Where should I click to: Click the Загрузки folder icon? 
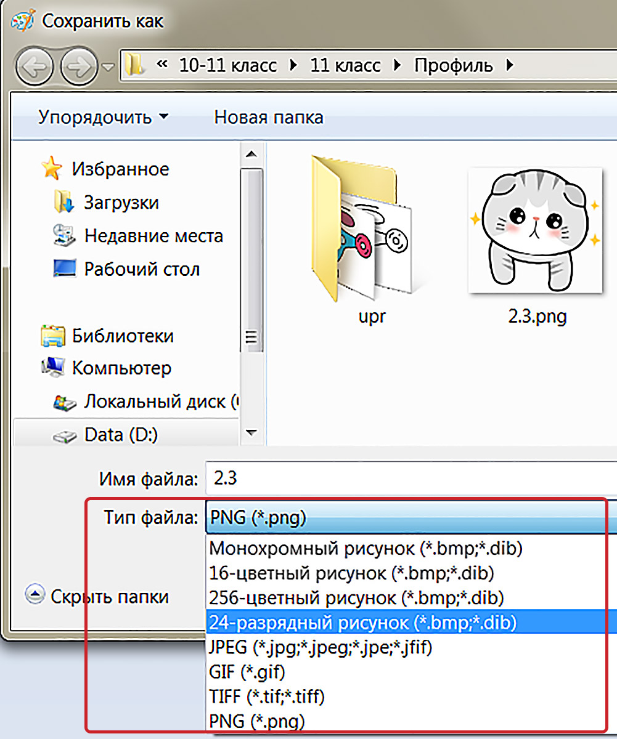[63, 202]
